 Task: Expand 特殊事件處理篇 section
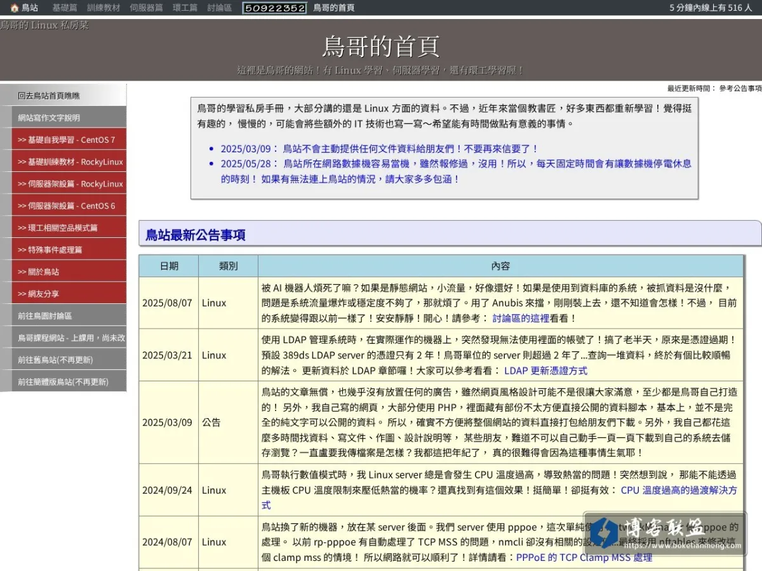pos(69,249)
